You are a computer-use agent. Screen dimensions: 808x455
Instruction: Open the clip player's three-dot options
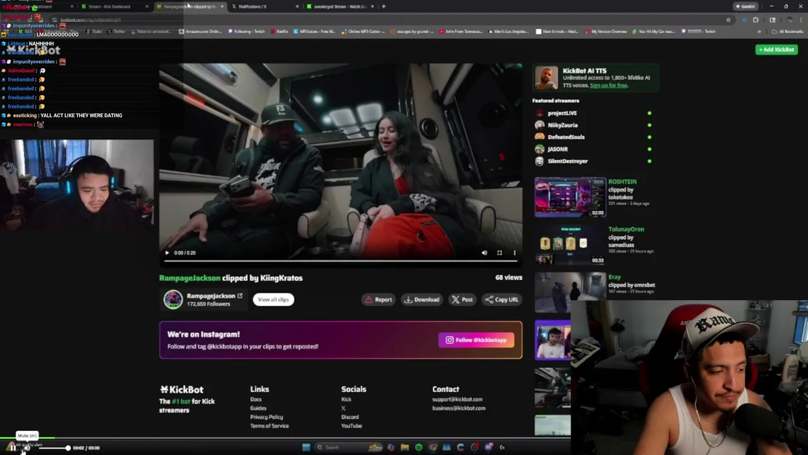tap(514, 253)
